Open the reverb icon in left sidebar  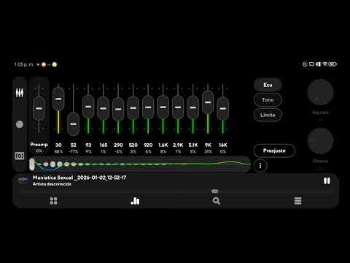click(x=20, y=156)
